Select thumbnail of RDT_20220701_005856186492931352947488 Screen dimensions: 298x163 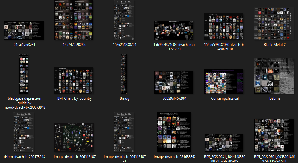274,135
